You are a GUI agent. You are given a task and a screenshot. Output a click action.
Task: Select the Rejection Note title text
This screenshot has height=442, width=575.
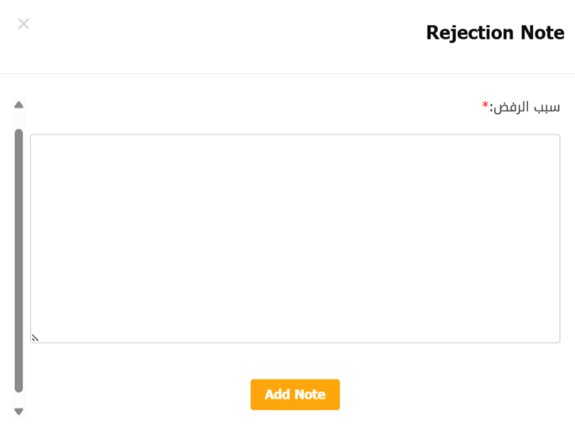tap(495, 33)
